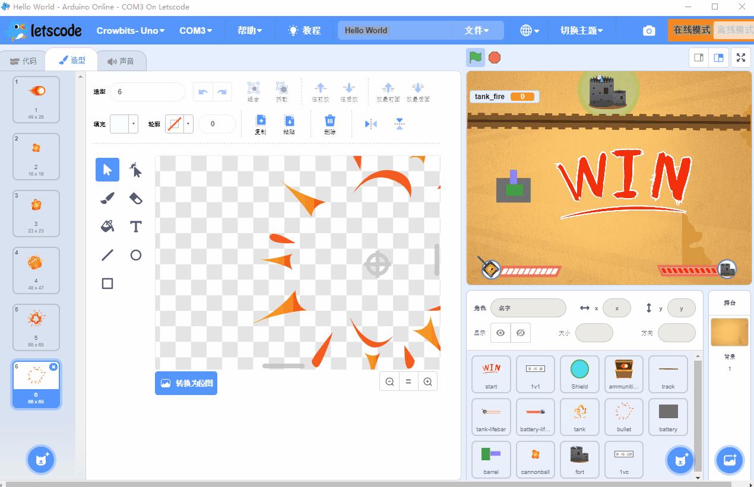Screen dimensions: 754x487
Task: Zoom in the costume canvas
Action: (x=427, y=382)
